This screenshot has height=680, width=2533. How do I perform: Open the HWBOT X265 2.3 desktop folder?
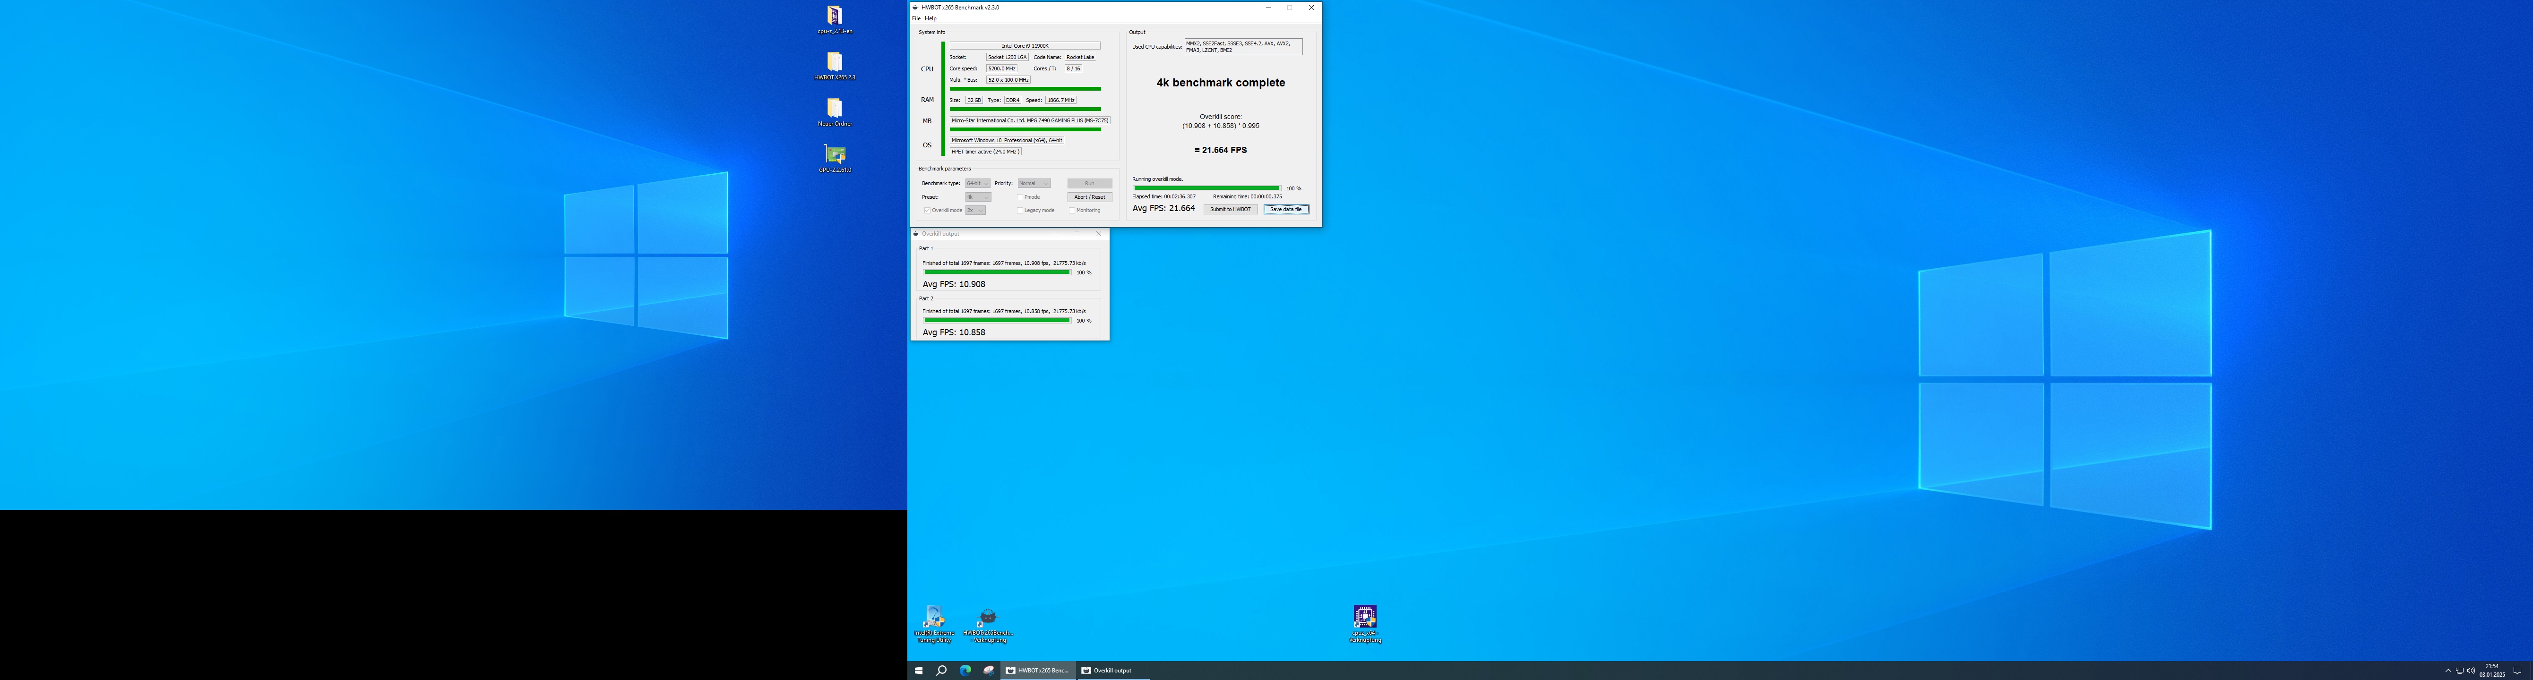tap(835, 66)
